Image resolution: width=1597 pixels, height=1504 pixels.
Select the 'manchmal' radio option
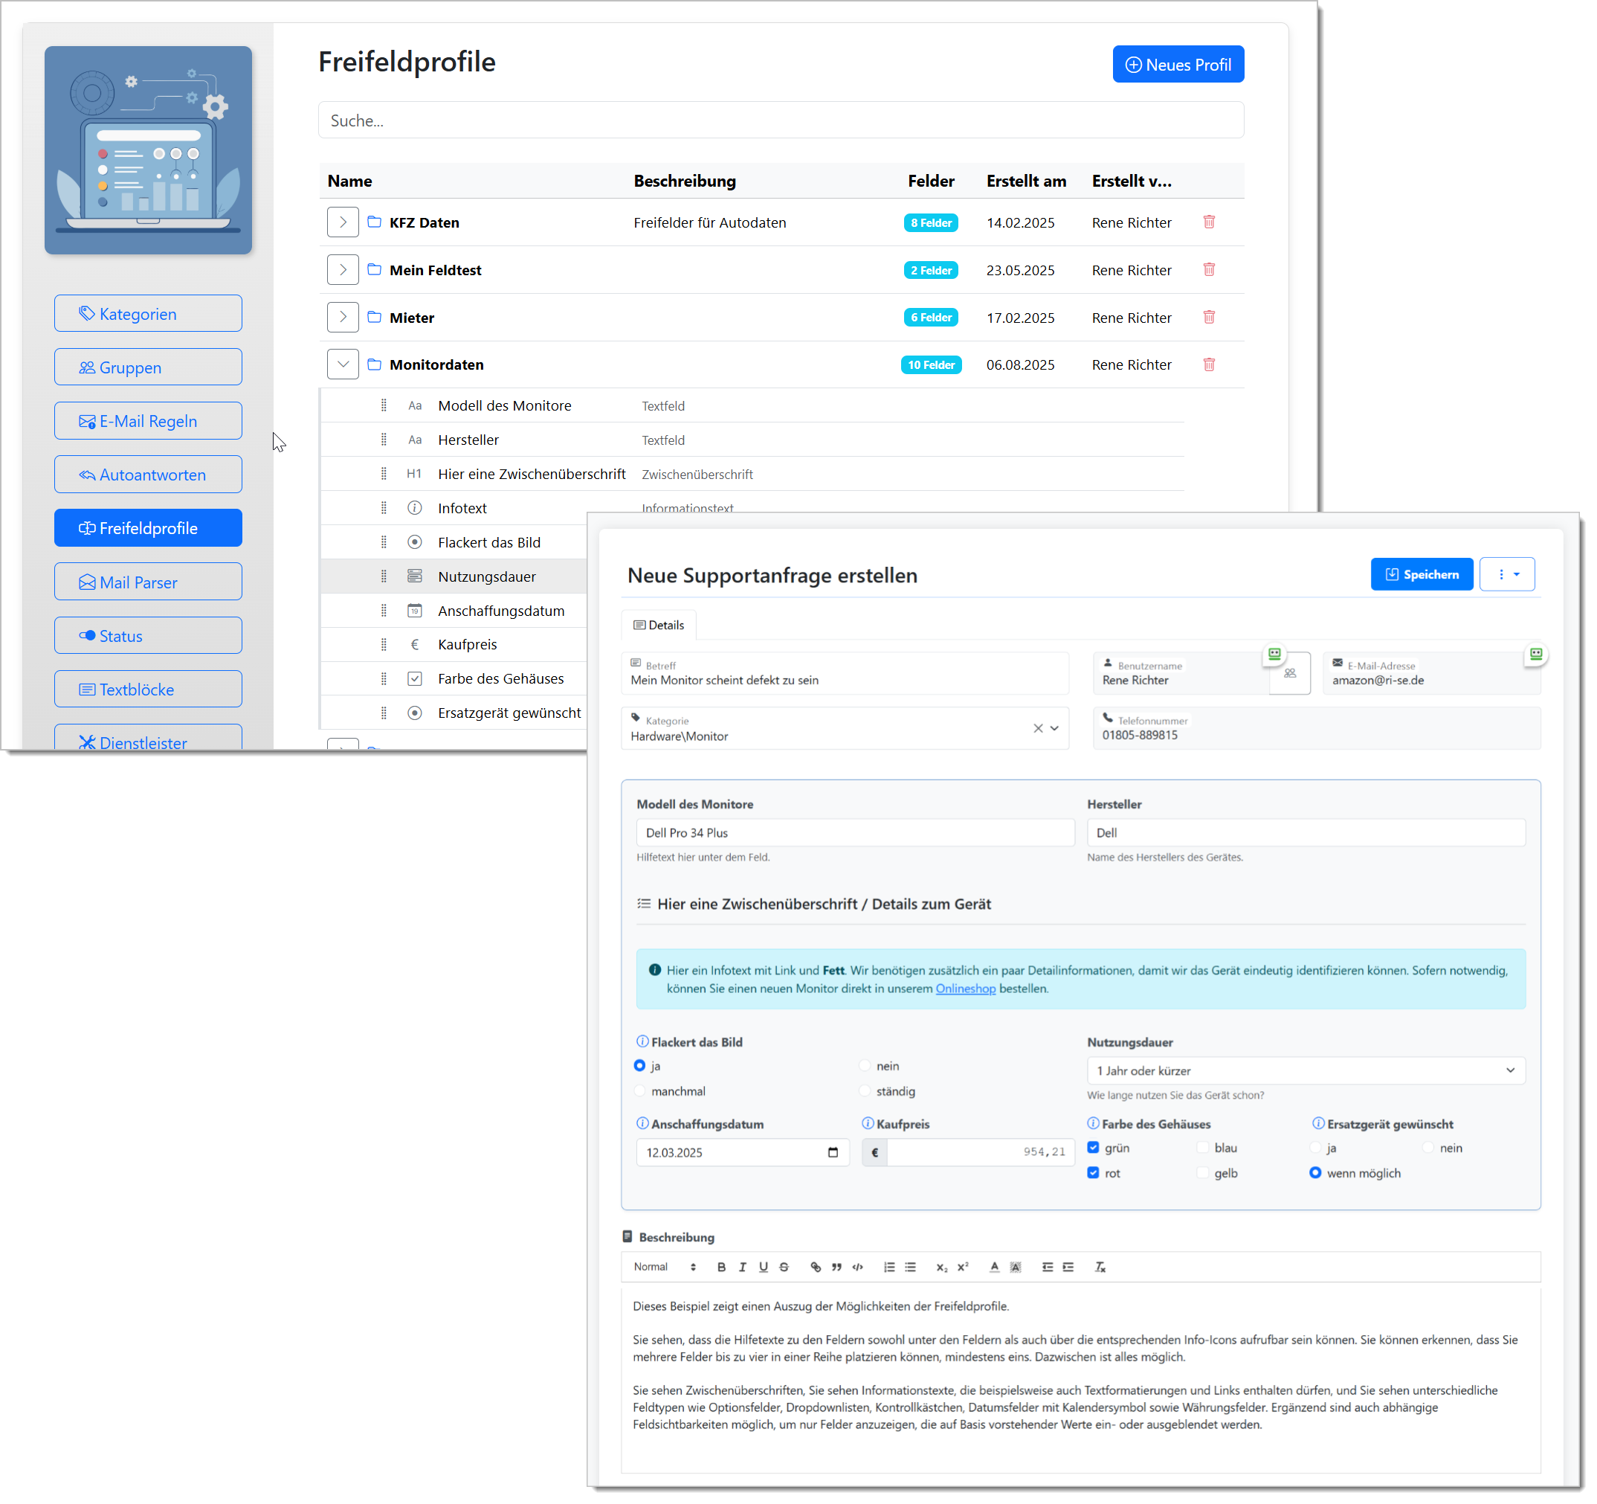tap(640, 1091)
